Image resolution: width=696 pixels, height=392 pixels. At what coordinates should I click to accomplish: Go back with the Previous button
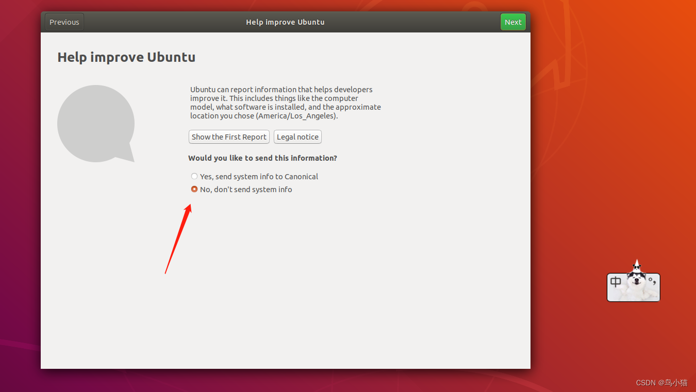(64, 22)
